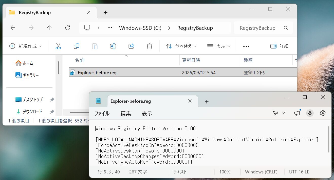Select the Explorer-before.reg file row
This screenshot has width=334, height=180.
pos(182,72)
